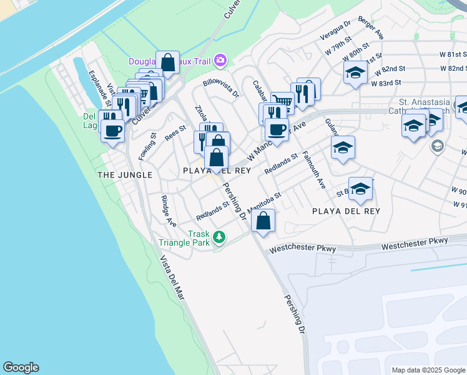467x375 pixels.
Task: Open the school marker near W 82nd St
Action: click(x=355, y=73)
